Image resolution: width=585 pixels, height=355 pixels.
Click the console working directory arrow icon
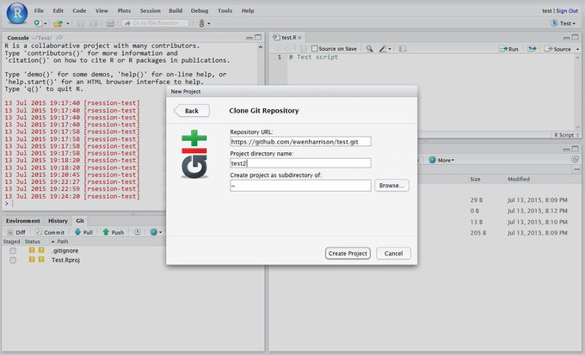(x=59, y=38)
